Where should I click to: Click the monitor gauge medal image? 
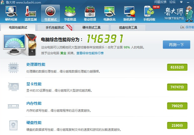20,45
